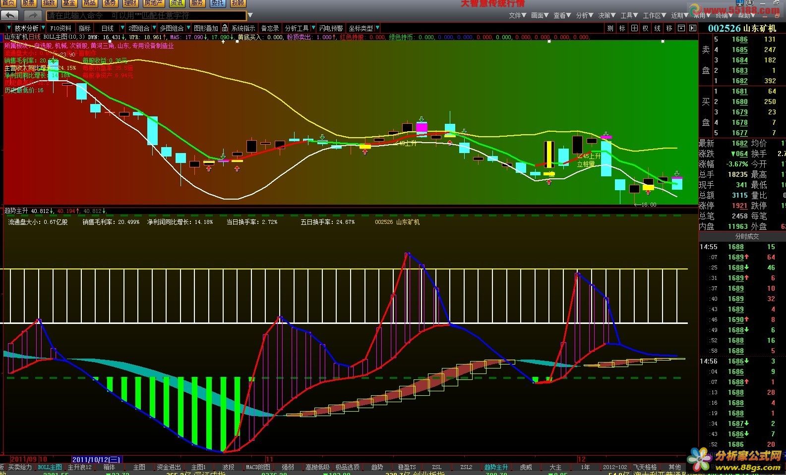Switch to the MACD附图 indicator tab

(x=258, y=467)
